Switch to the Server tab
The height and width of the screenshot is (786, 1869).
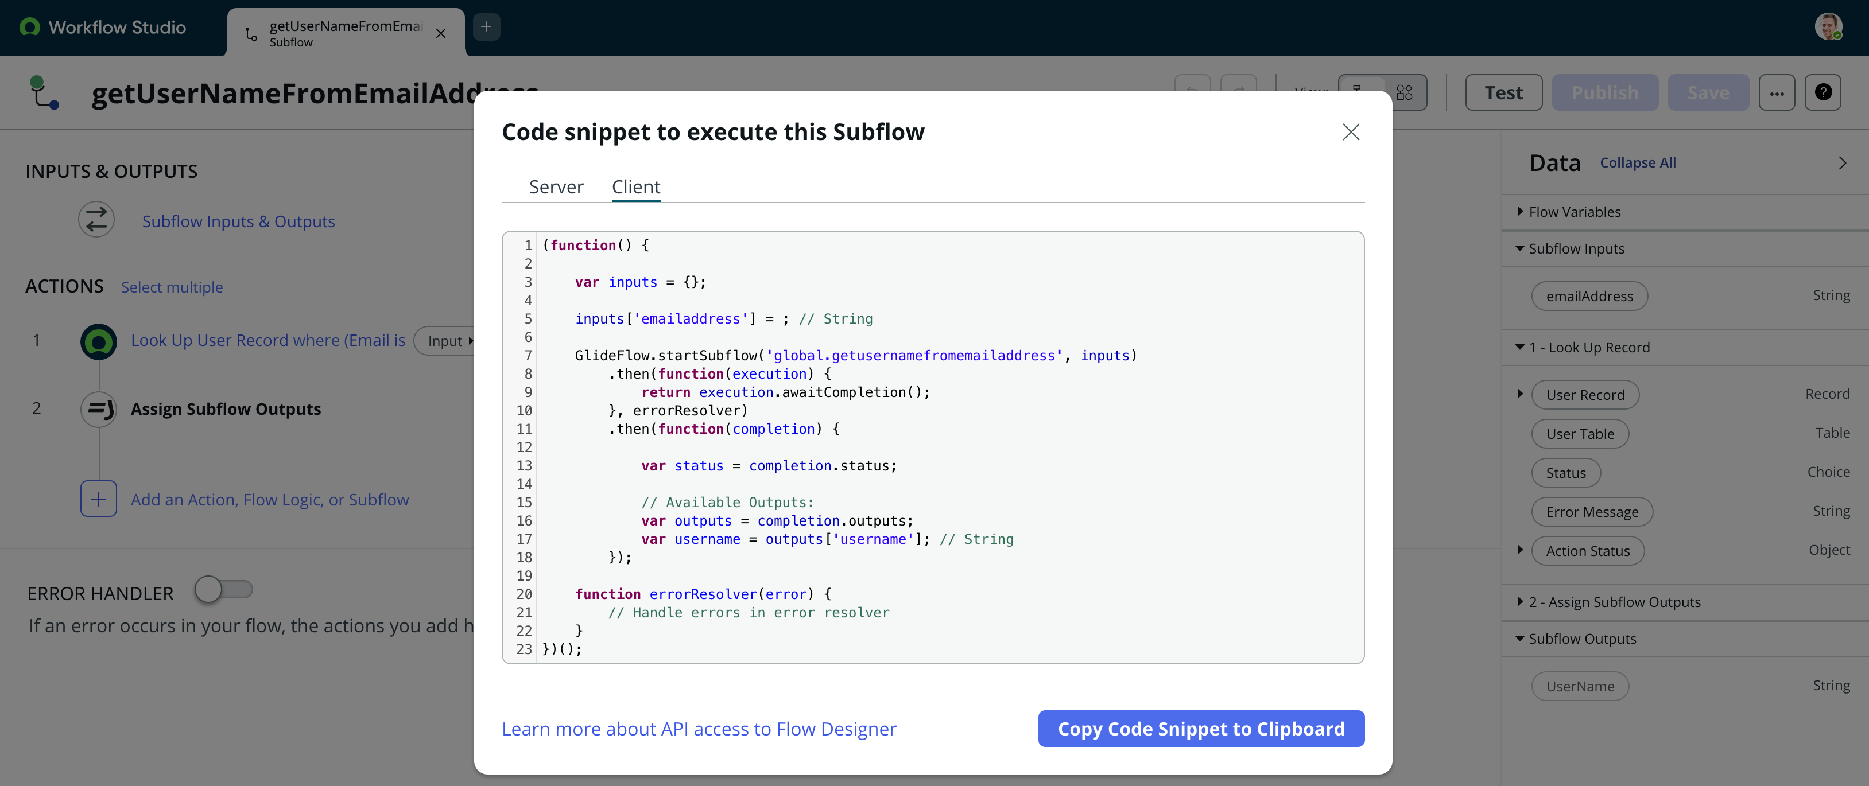[x=556, y=187]
